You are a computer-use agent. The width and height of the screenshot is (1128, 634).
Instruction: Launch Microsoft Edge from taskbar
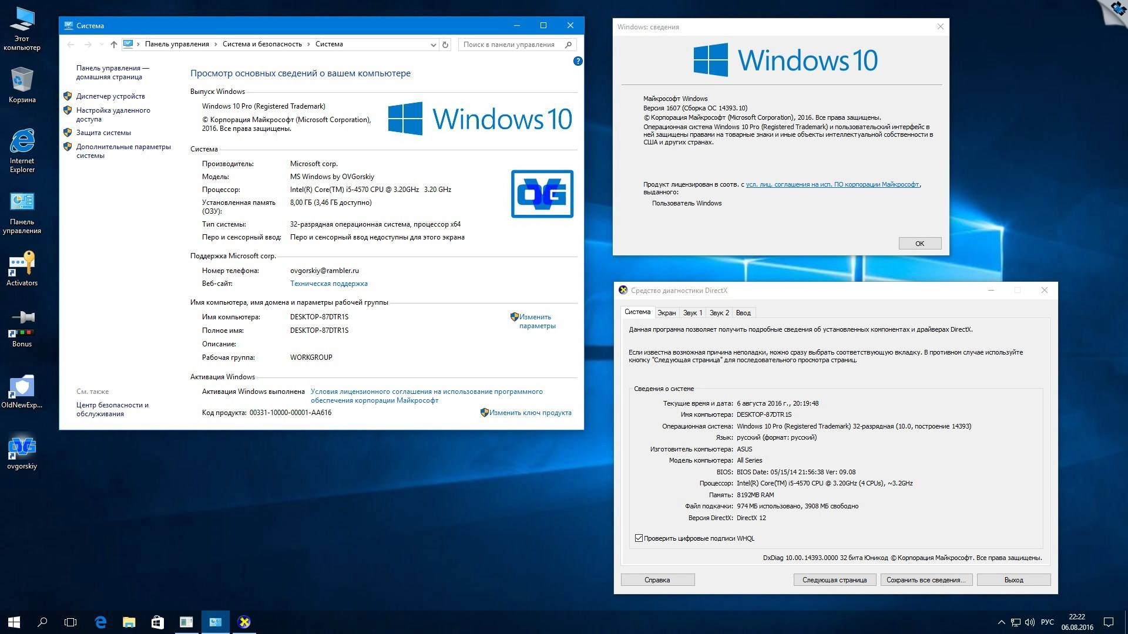coord(100,622)
